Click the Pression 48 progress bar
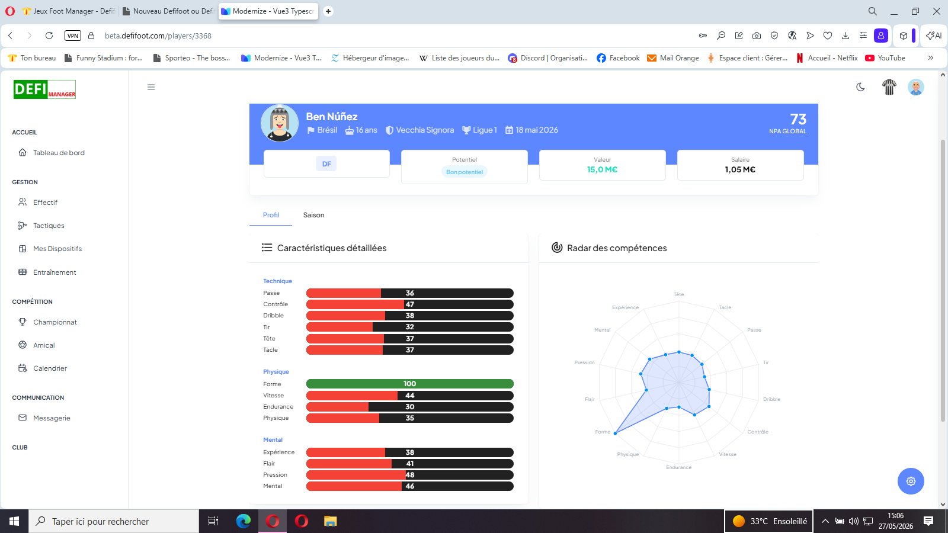Screen dimensions: 948x533 click(409, 475)
